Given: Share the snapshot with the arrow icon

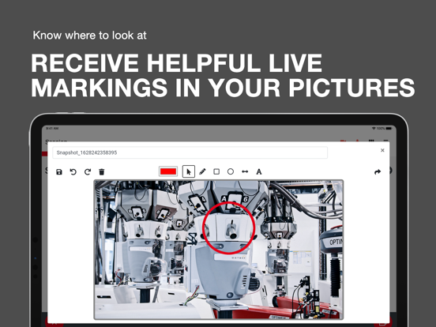Looking at the screenshot, I should pos(378,172).
